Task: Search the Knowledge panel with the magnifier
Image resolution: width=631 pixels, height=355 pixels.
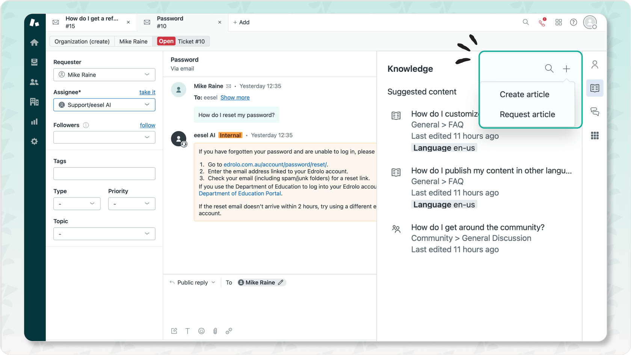Action: click(549, 68)
